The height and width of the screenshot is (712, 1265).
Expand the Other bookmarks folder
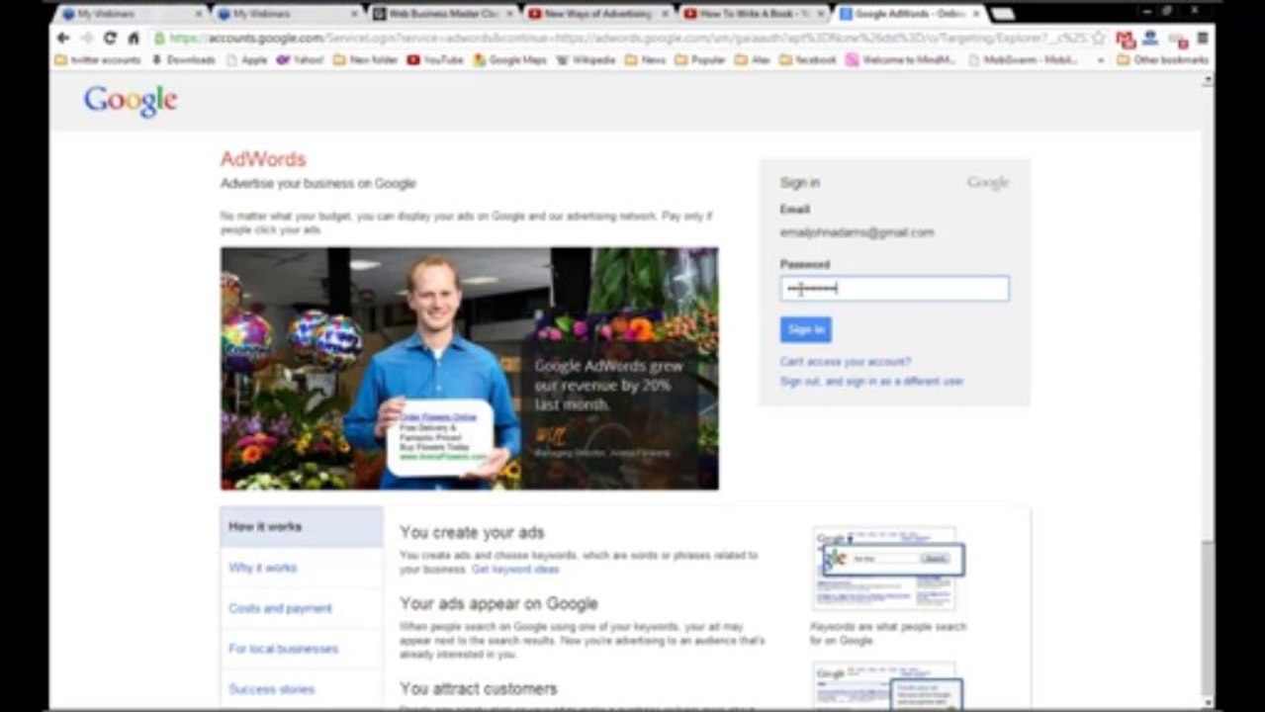point(1162,60)
